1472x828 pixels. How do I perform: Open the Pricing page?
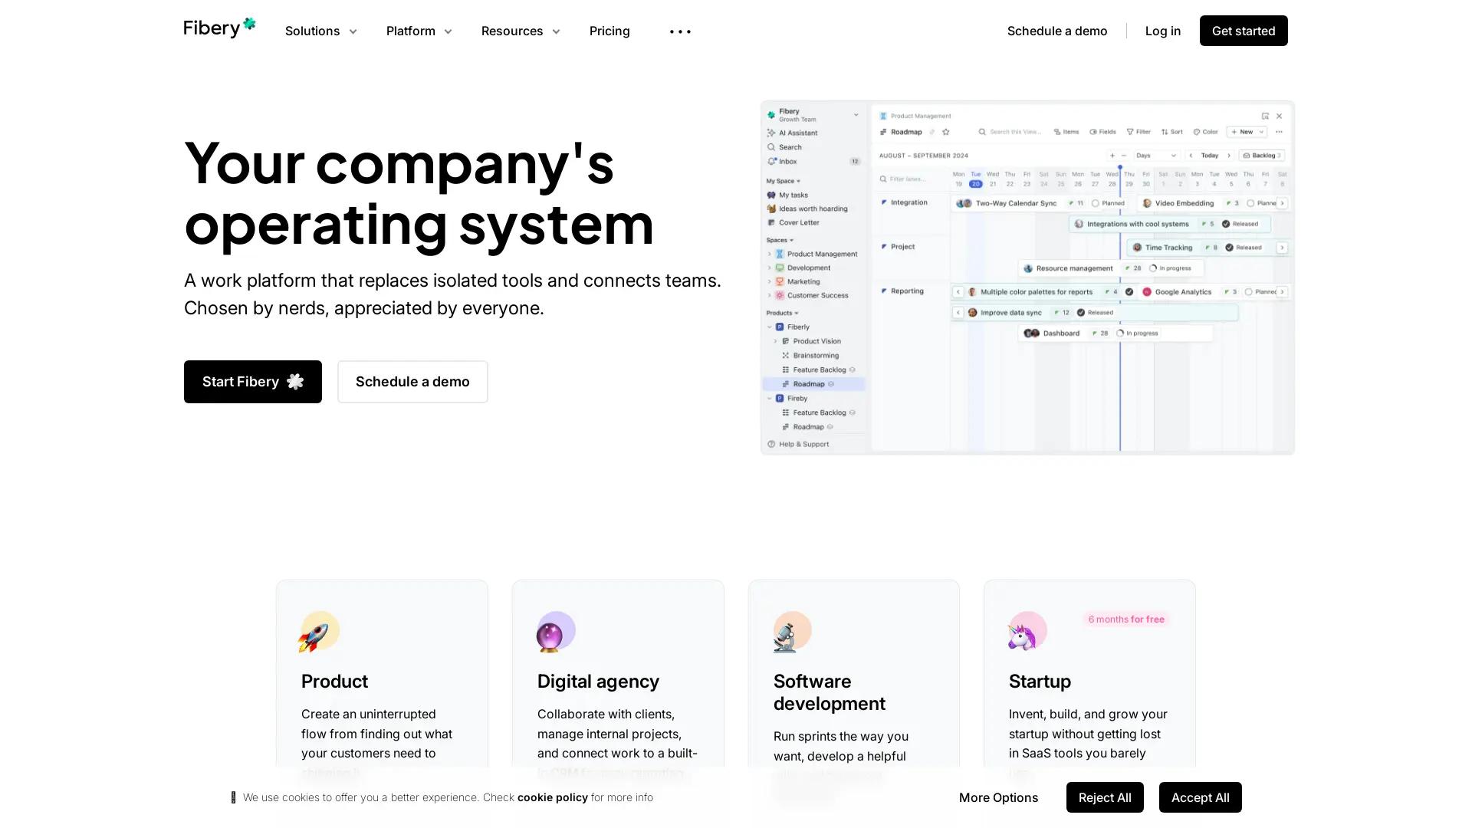coord(609,31)
